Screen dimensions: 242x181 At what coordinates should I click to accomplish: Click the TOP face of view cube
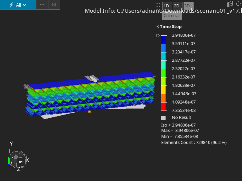coord(21,162)
